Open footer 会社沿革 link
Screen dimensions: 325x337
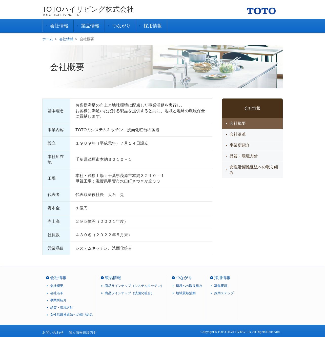tap(57, 293)
